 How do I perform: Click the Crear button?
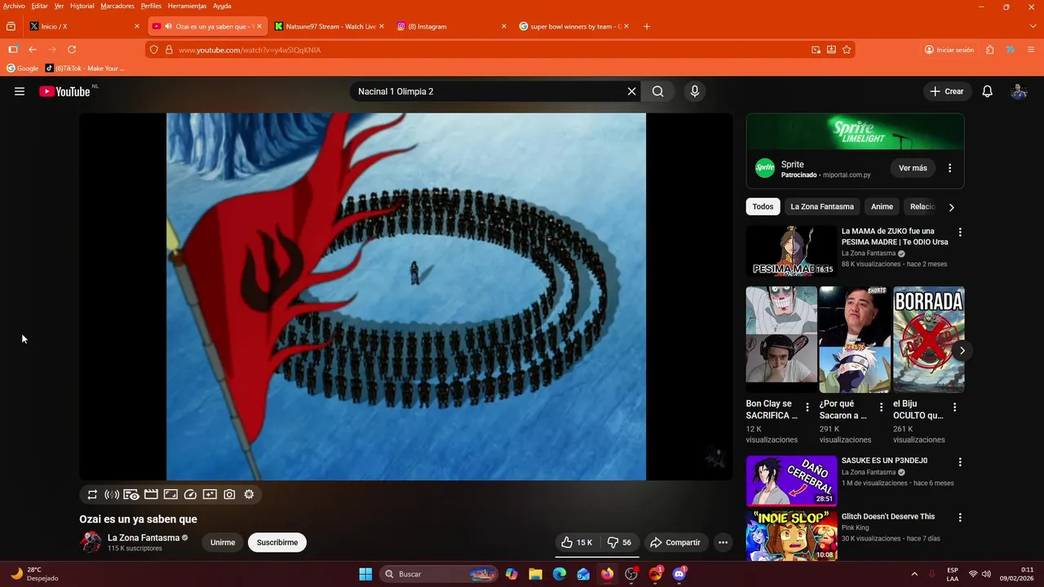pyautogui.click(x=947, y=91)
